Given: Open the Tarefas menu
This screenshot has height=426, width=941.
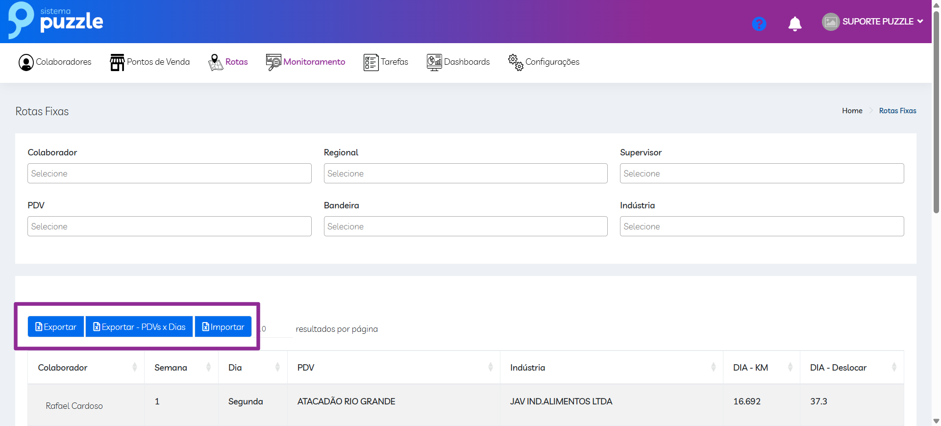Looking at the screenshot, I should click(x=394, y=62).
